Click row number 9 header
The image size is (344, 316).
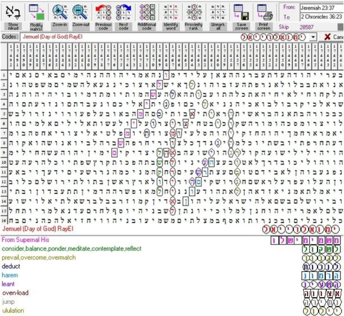4,153
